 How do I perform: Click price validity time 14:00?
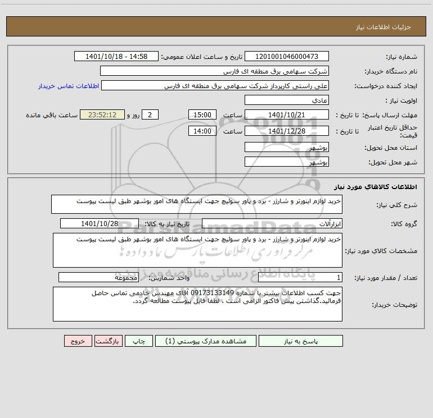202,131
